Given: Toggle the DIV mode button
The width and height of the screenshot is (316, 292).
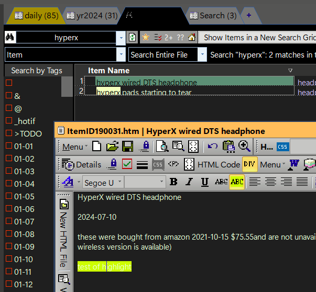Looking at the screenshot, I should tap(249, 164).
